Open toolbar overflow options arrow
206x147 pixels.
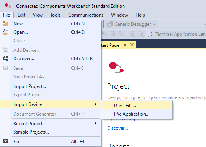(x=148, y=35)
